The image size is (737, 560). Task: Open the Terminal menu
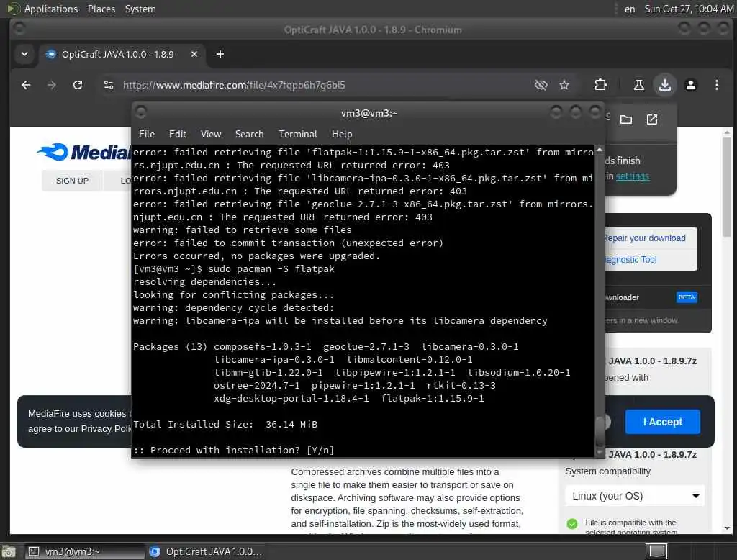(x=297, y=134)
